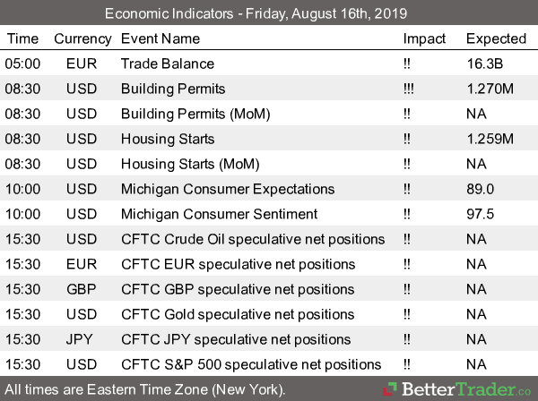This screenshot has width=538, height=401.
Task: Click the Housing Starts 1.259M expected value
Action: click(490, 139)
